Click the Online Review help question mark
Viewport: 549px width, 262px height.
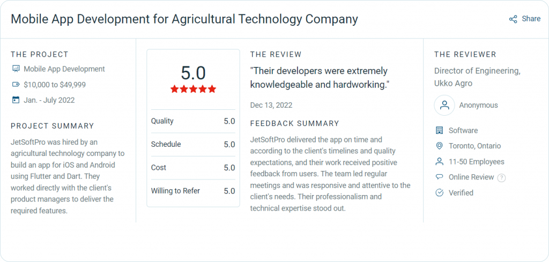point(501,178)
